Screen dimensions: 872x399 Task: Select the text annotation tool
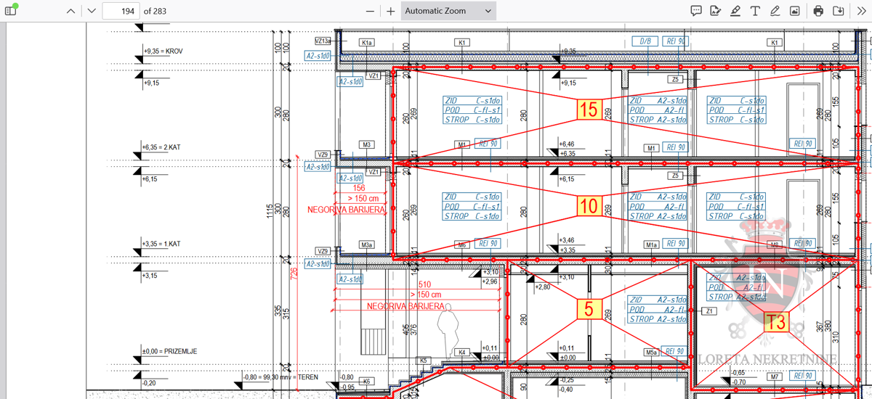coord(755,11)
